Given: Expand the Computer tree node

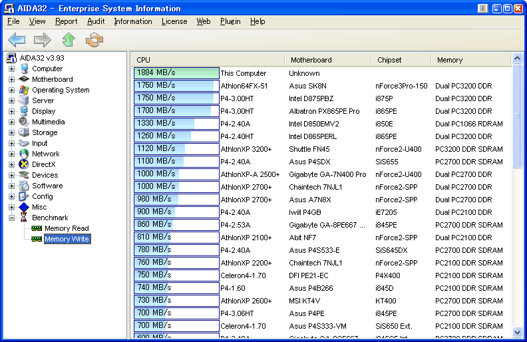Looking at the screenshot, I should (x=11, y=69).
